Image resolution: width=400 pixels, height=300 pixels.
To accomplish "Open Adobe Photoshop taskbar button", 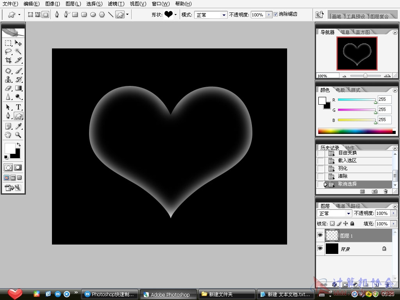I will 168,295.
